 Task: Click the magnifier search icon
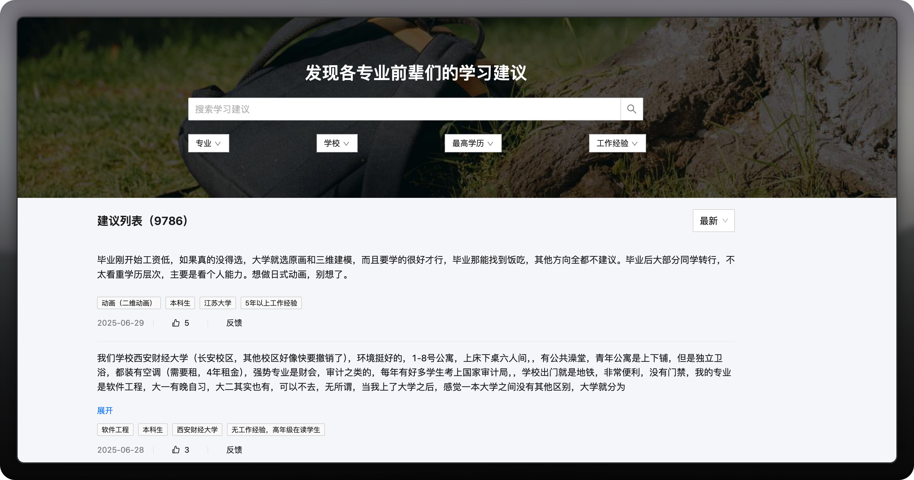pos(631,109)
